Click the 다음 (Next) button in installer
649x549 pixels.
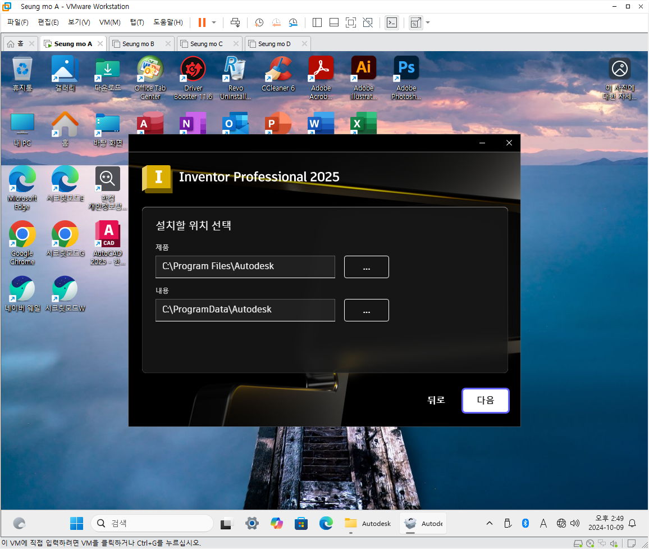click(485, 400)
